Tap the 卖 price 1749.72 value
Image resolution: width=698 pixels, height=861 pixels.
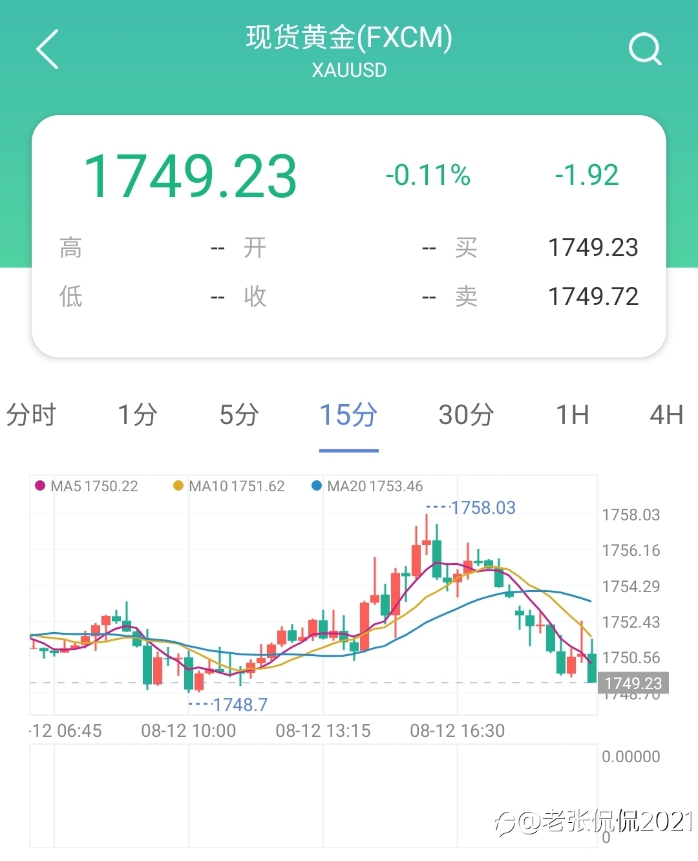[x=593, y=297]
